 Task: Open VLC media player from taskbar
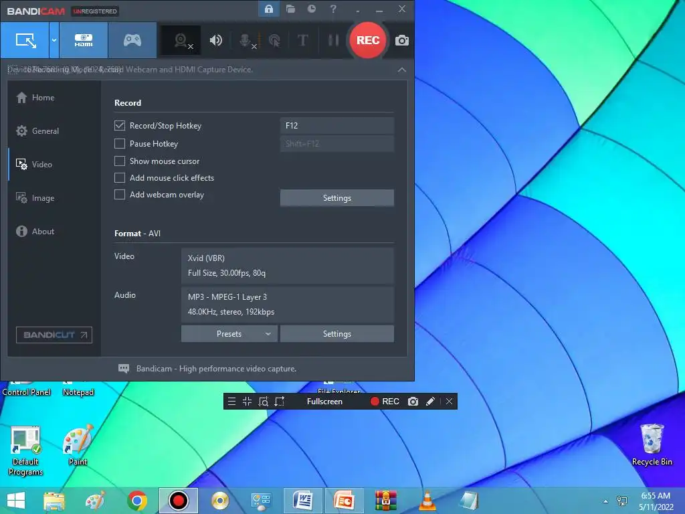(x=427, y=501)
